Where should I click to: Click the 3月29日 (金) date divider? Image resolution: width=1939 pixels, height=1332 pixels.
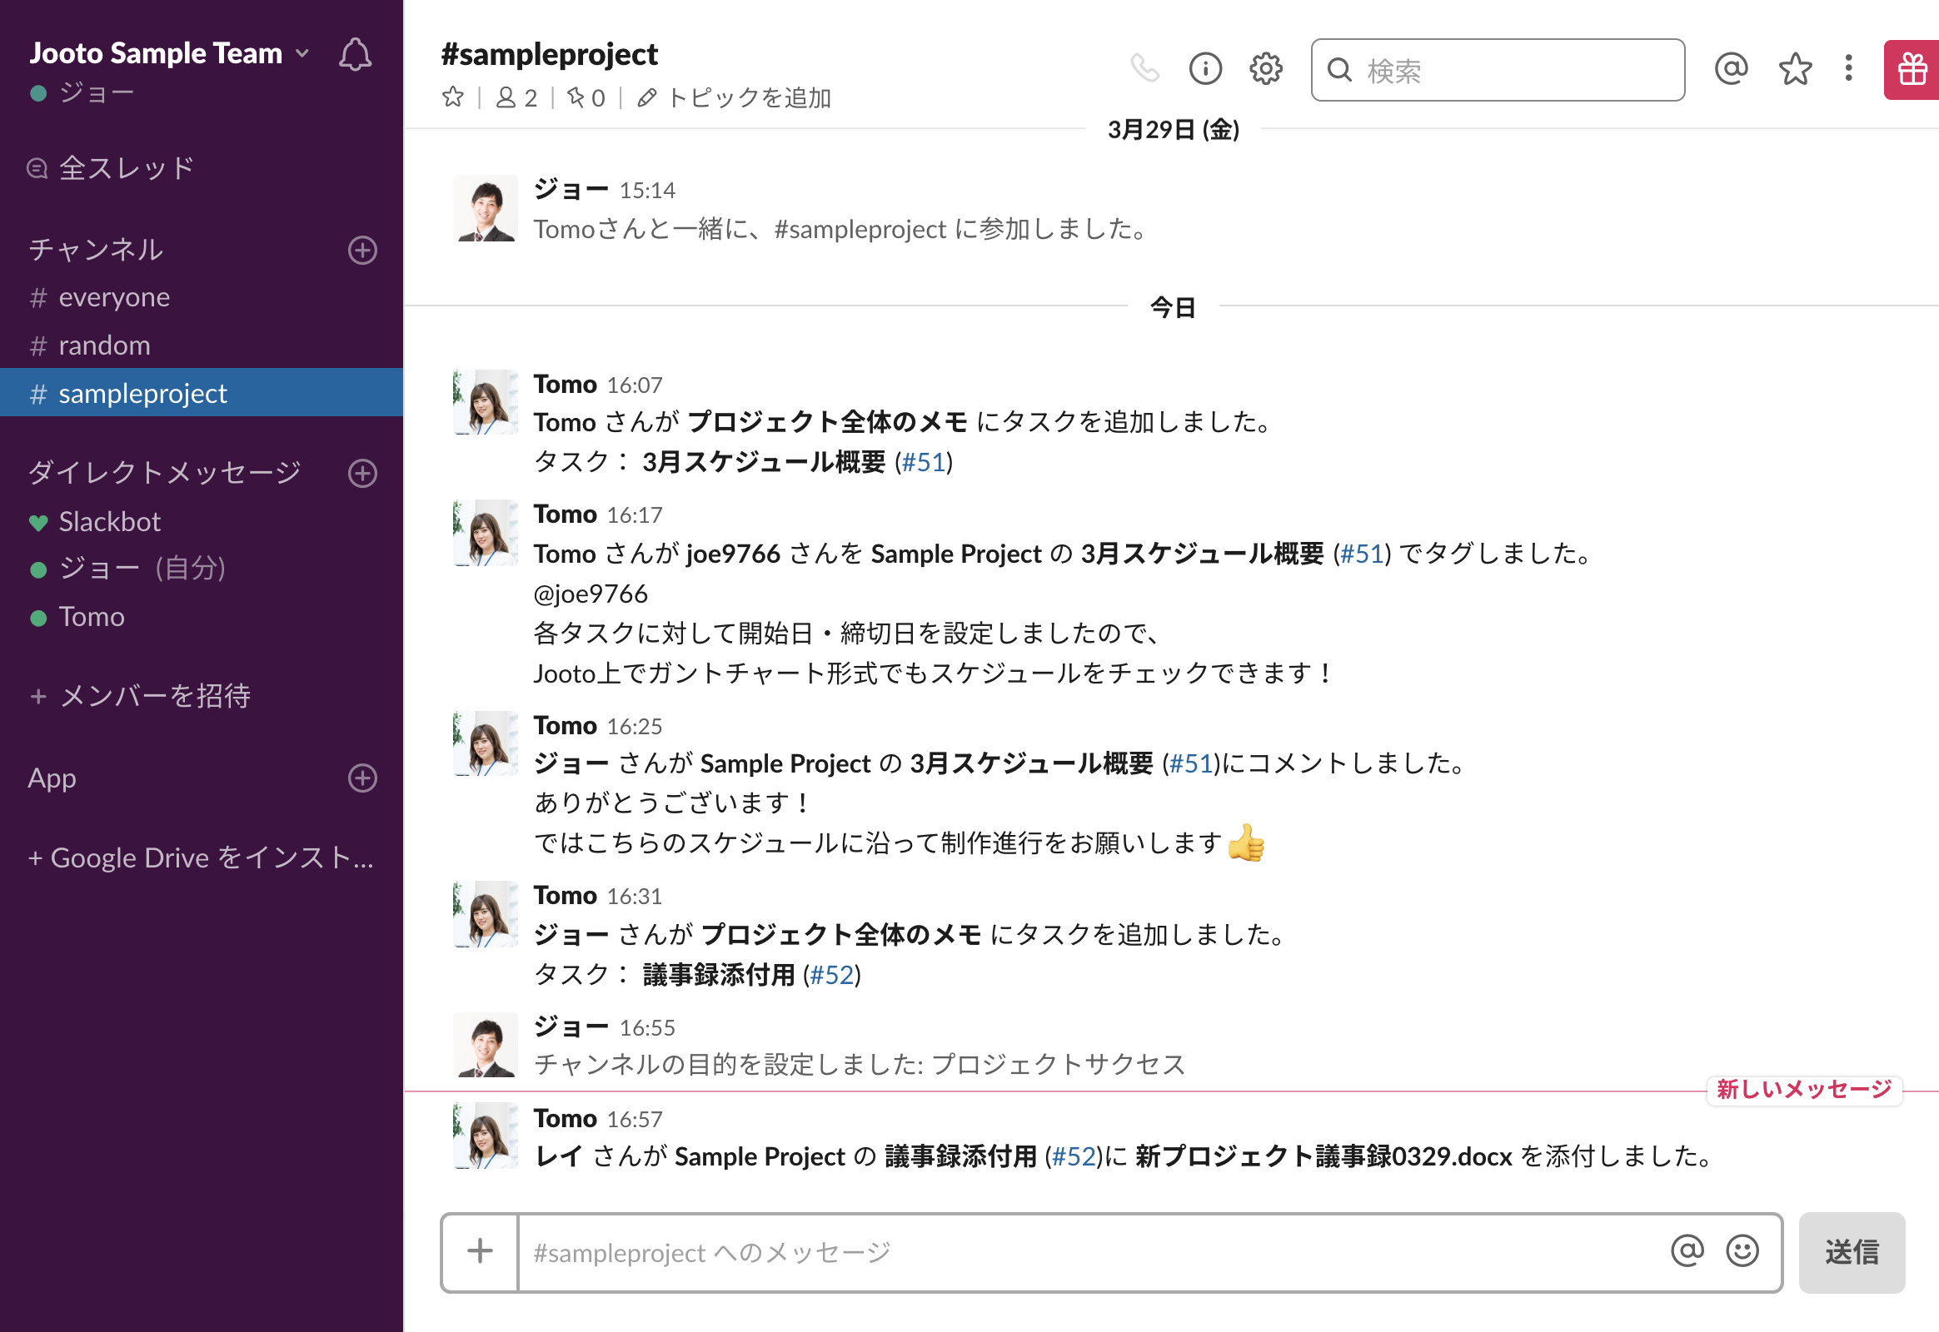1174,129
